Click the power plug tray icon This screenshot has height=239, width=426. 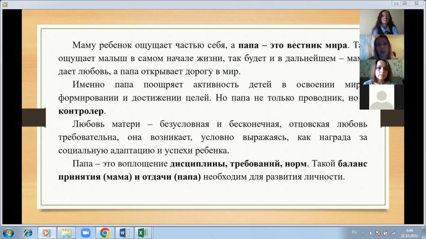tap(385, 233)
